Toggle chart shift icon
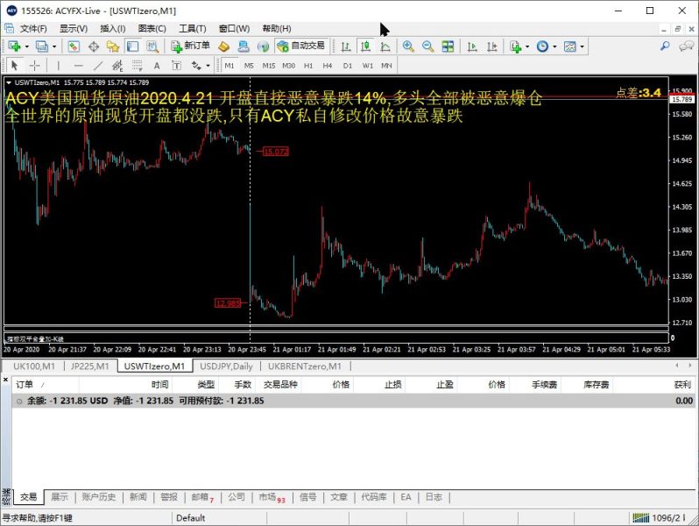Image resolution: width=699 pixels, height=526 pixels. coord(491,46)
